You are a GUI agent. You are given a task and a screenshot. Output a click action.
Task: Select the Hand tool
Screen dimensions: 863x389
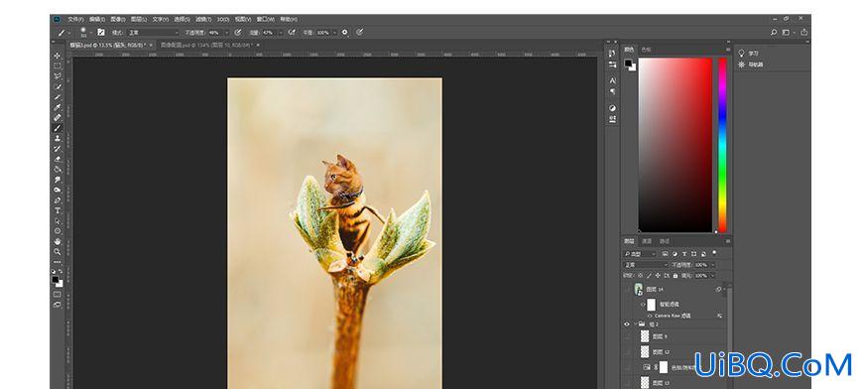coord(58,241)
